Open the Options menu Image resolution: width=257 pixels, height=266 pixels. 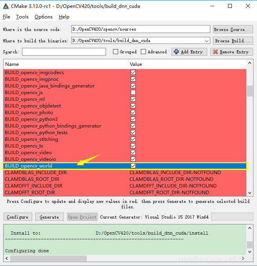pyautogui.click(x=44, y=17)
